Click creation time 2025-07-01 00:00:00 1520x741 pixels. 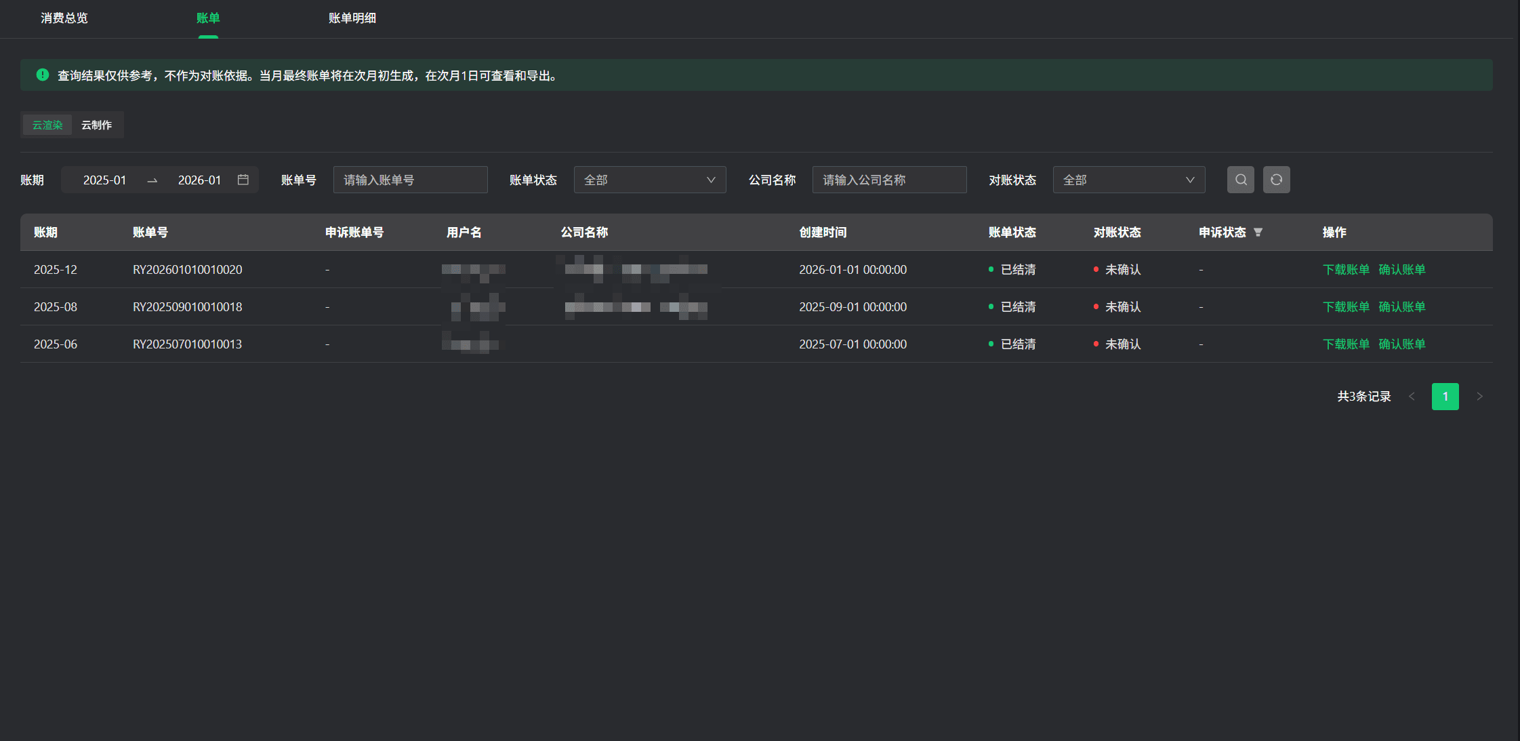[x=853, y=344]
